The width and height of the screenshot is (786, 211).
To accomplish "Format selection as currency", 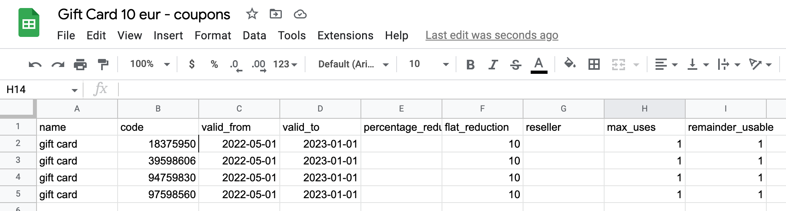I will pos(192,64).
